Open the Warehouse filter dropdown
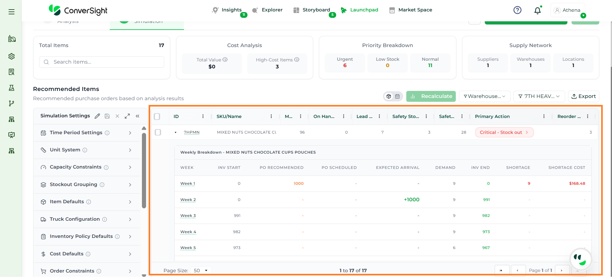The image size is (612, 277). [x=484, y=96]
